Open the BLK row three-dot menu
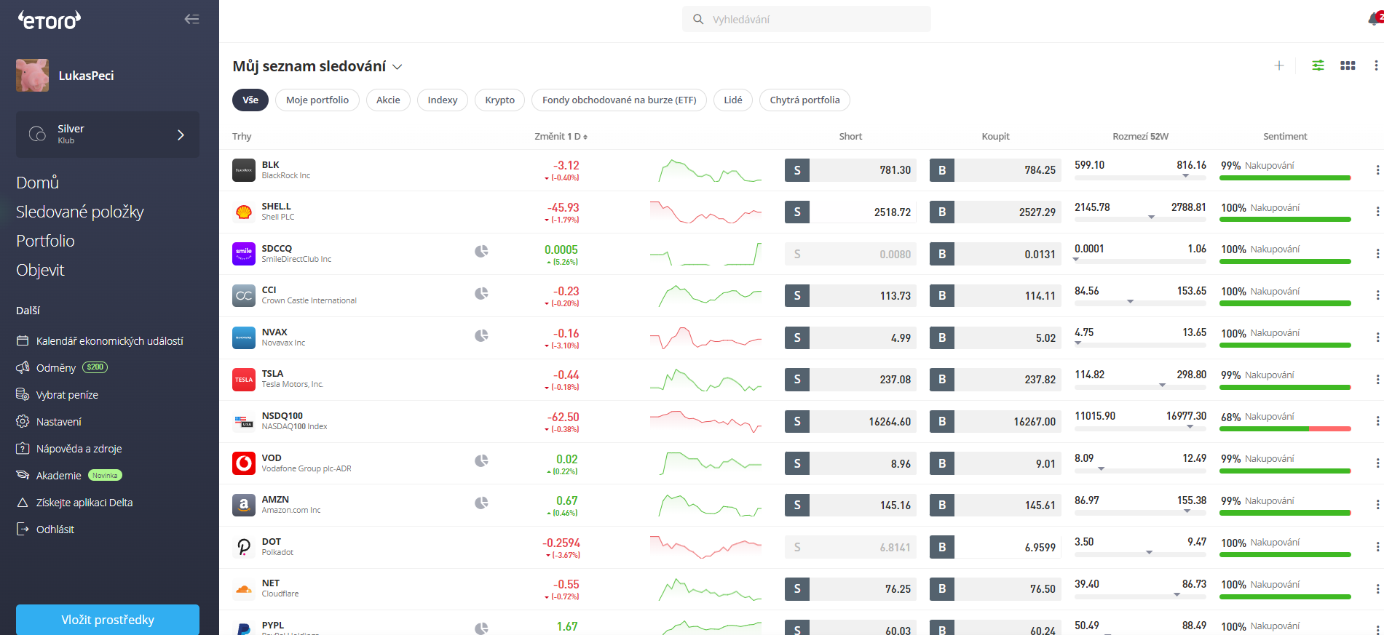The image size is (1384, 635). point(1377,170)
